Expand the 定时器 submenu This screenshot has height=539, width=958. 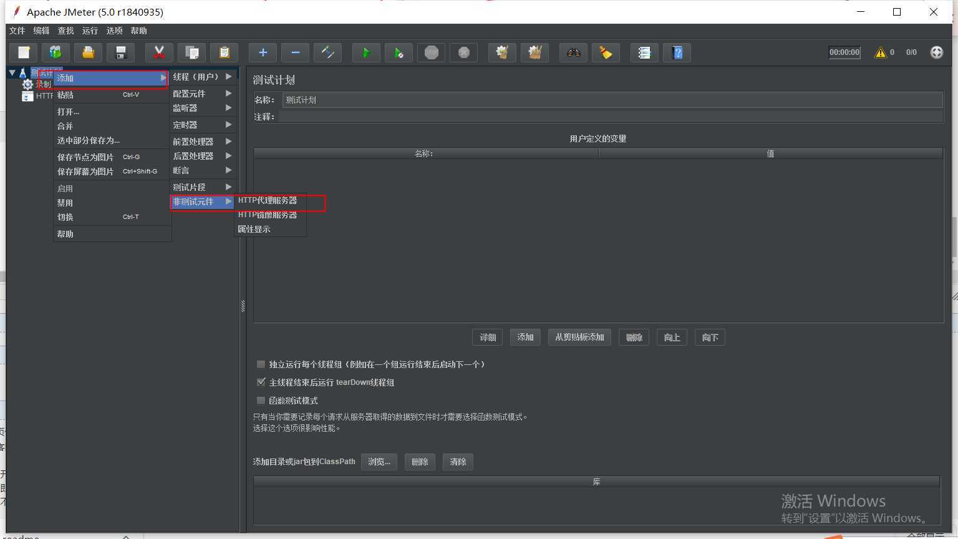(203, 125)
